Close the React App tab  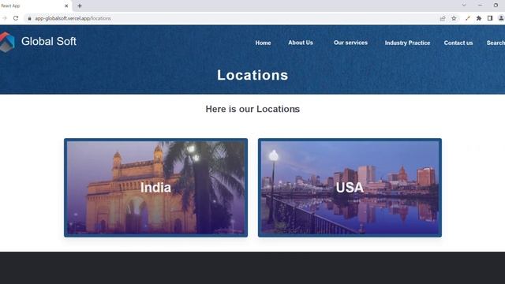[66, 6]
